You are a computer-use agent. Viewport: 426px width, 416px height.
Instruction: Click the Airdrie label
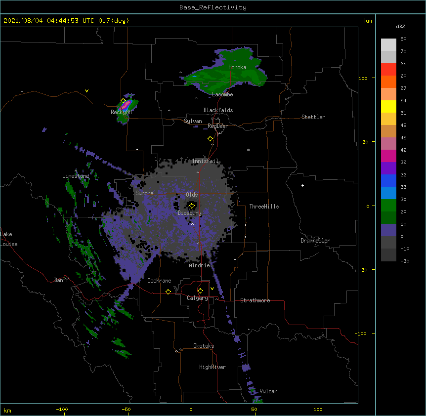[200, 265]
